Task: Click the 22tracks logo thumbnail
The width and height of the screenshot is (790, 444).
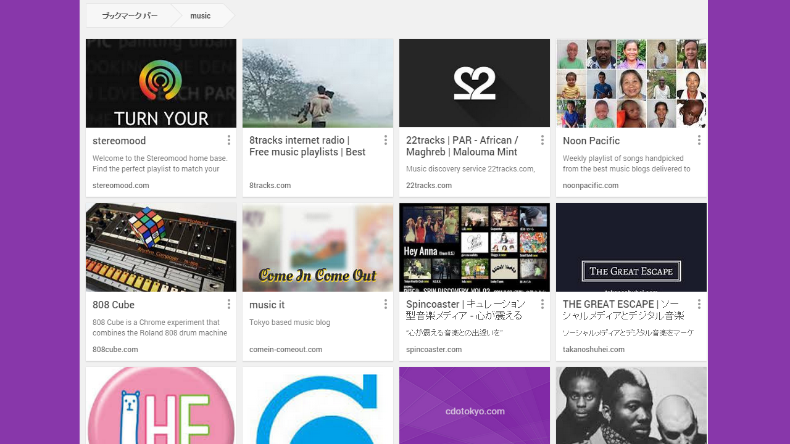Action: 475,83
